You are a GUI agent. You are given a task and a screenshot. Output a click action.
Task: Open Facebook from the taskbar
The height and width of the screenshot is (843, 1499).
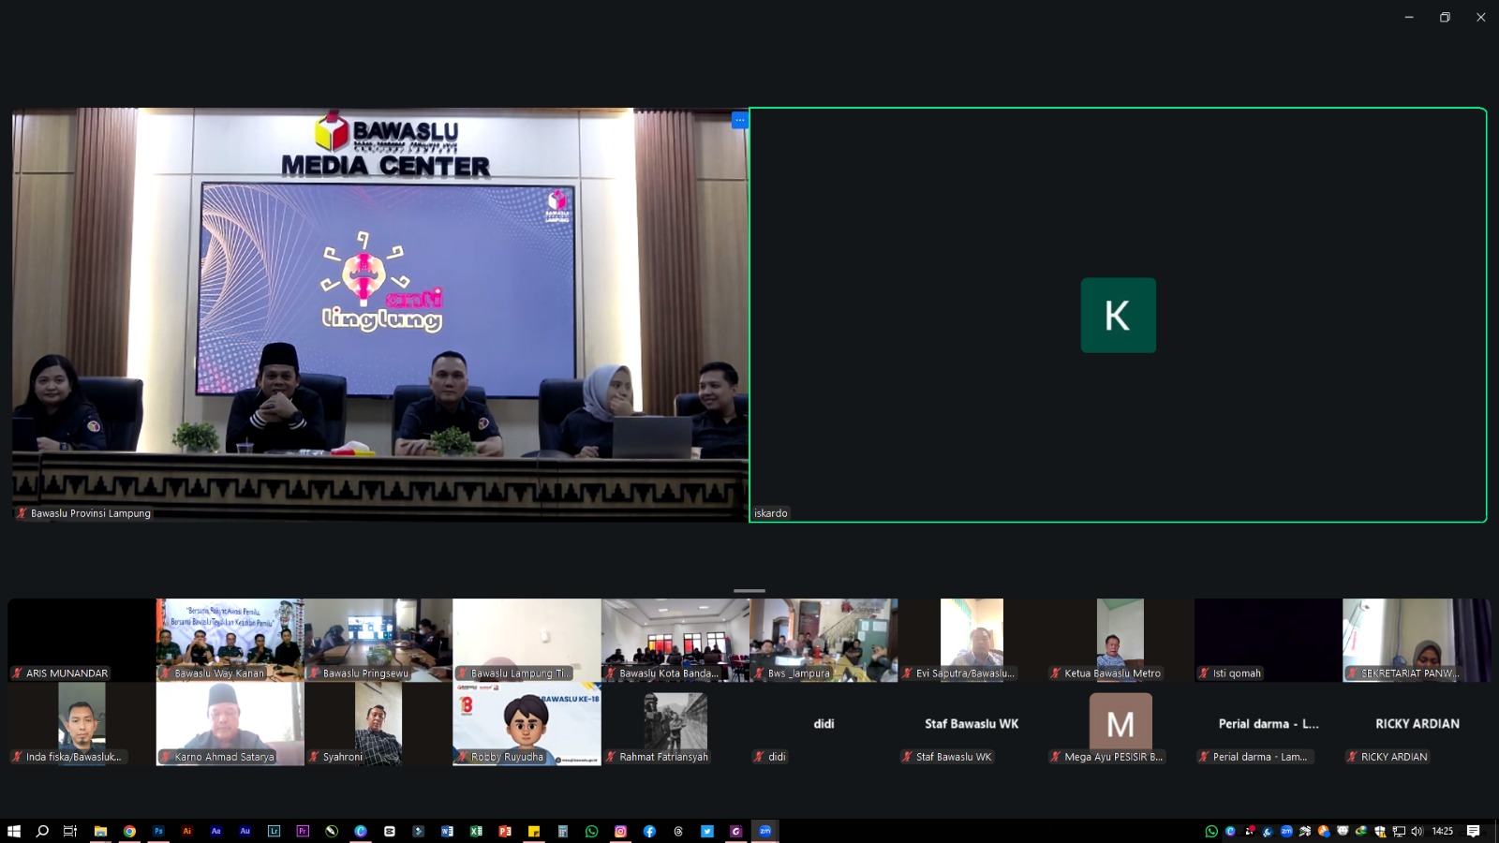tap(649, 831)
